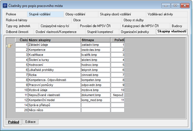Screen dimensions: 193x131
Task: Open Cizojazyčné názvy fcí tab
Action: (58, 26)
